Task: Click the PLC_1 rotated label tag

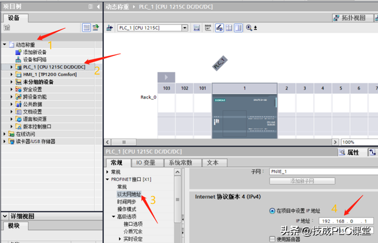Action: tap(220, 63)
